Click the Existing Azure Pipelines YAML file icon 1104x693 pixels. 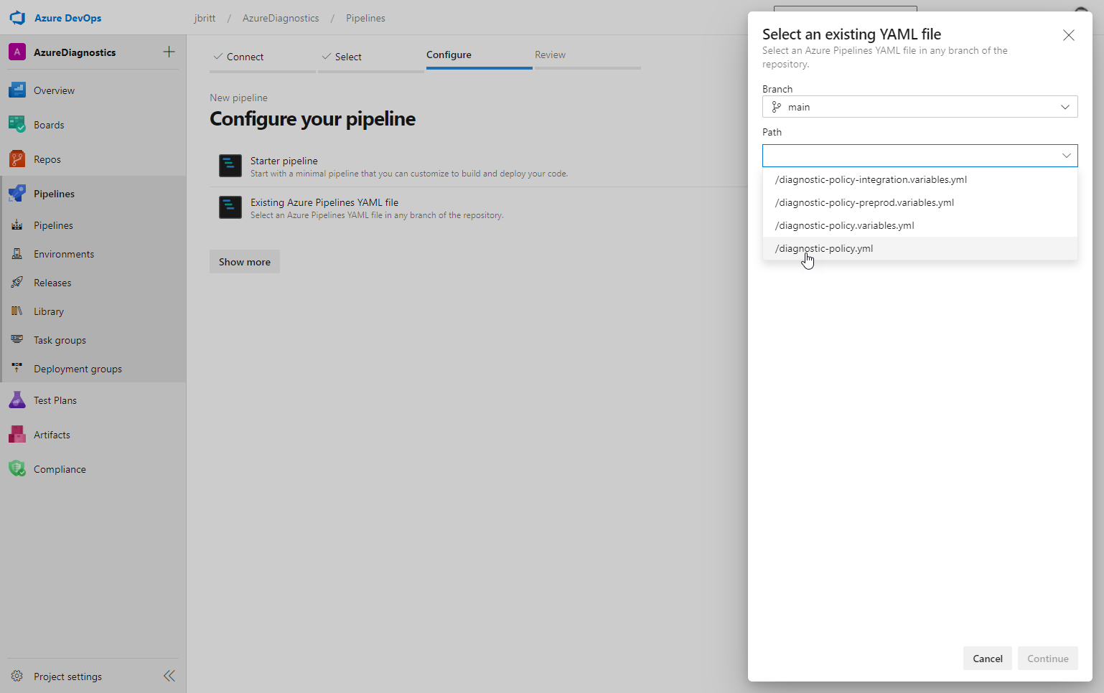(230, 207)
